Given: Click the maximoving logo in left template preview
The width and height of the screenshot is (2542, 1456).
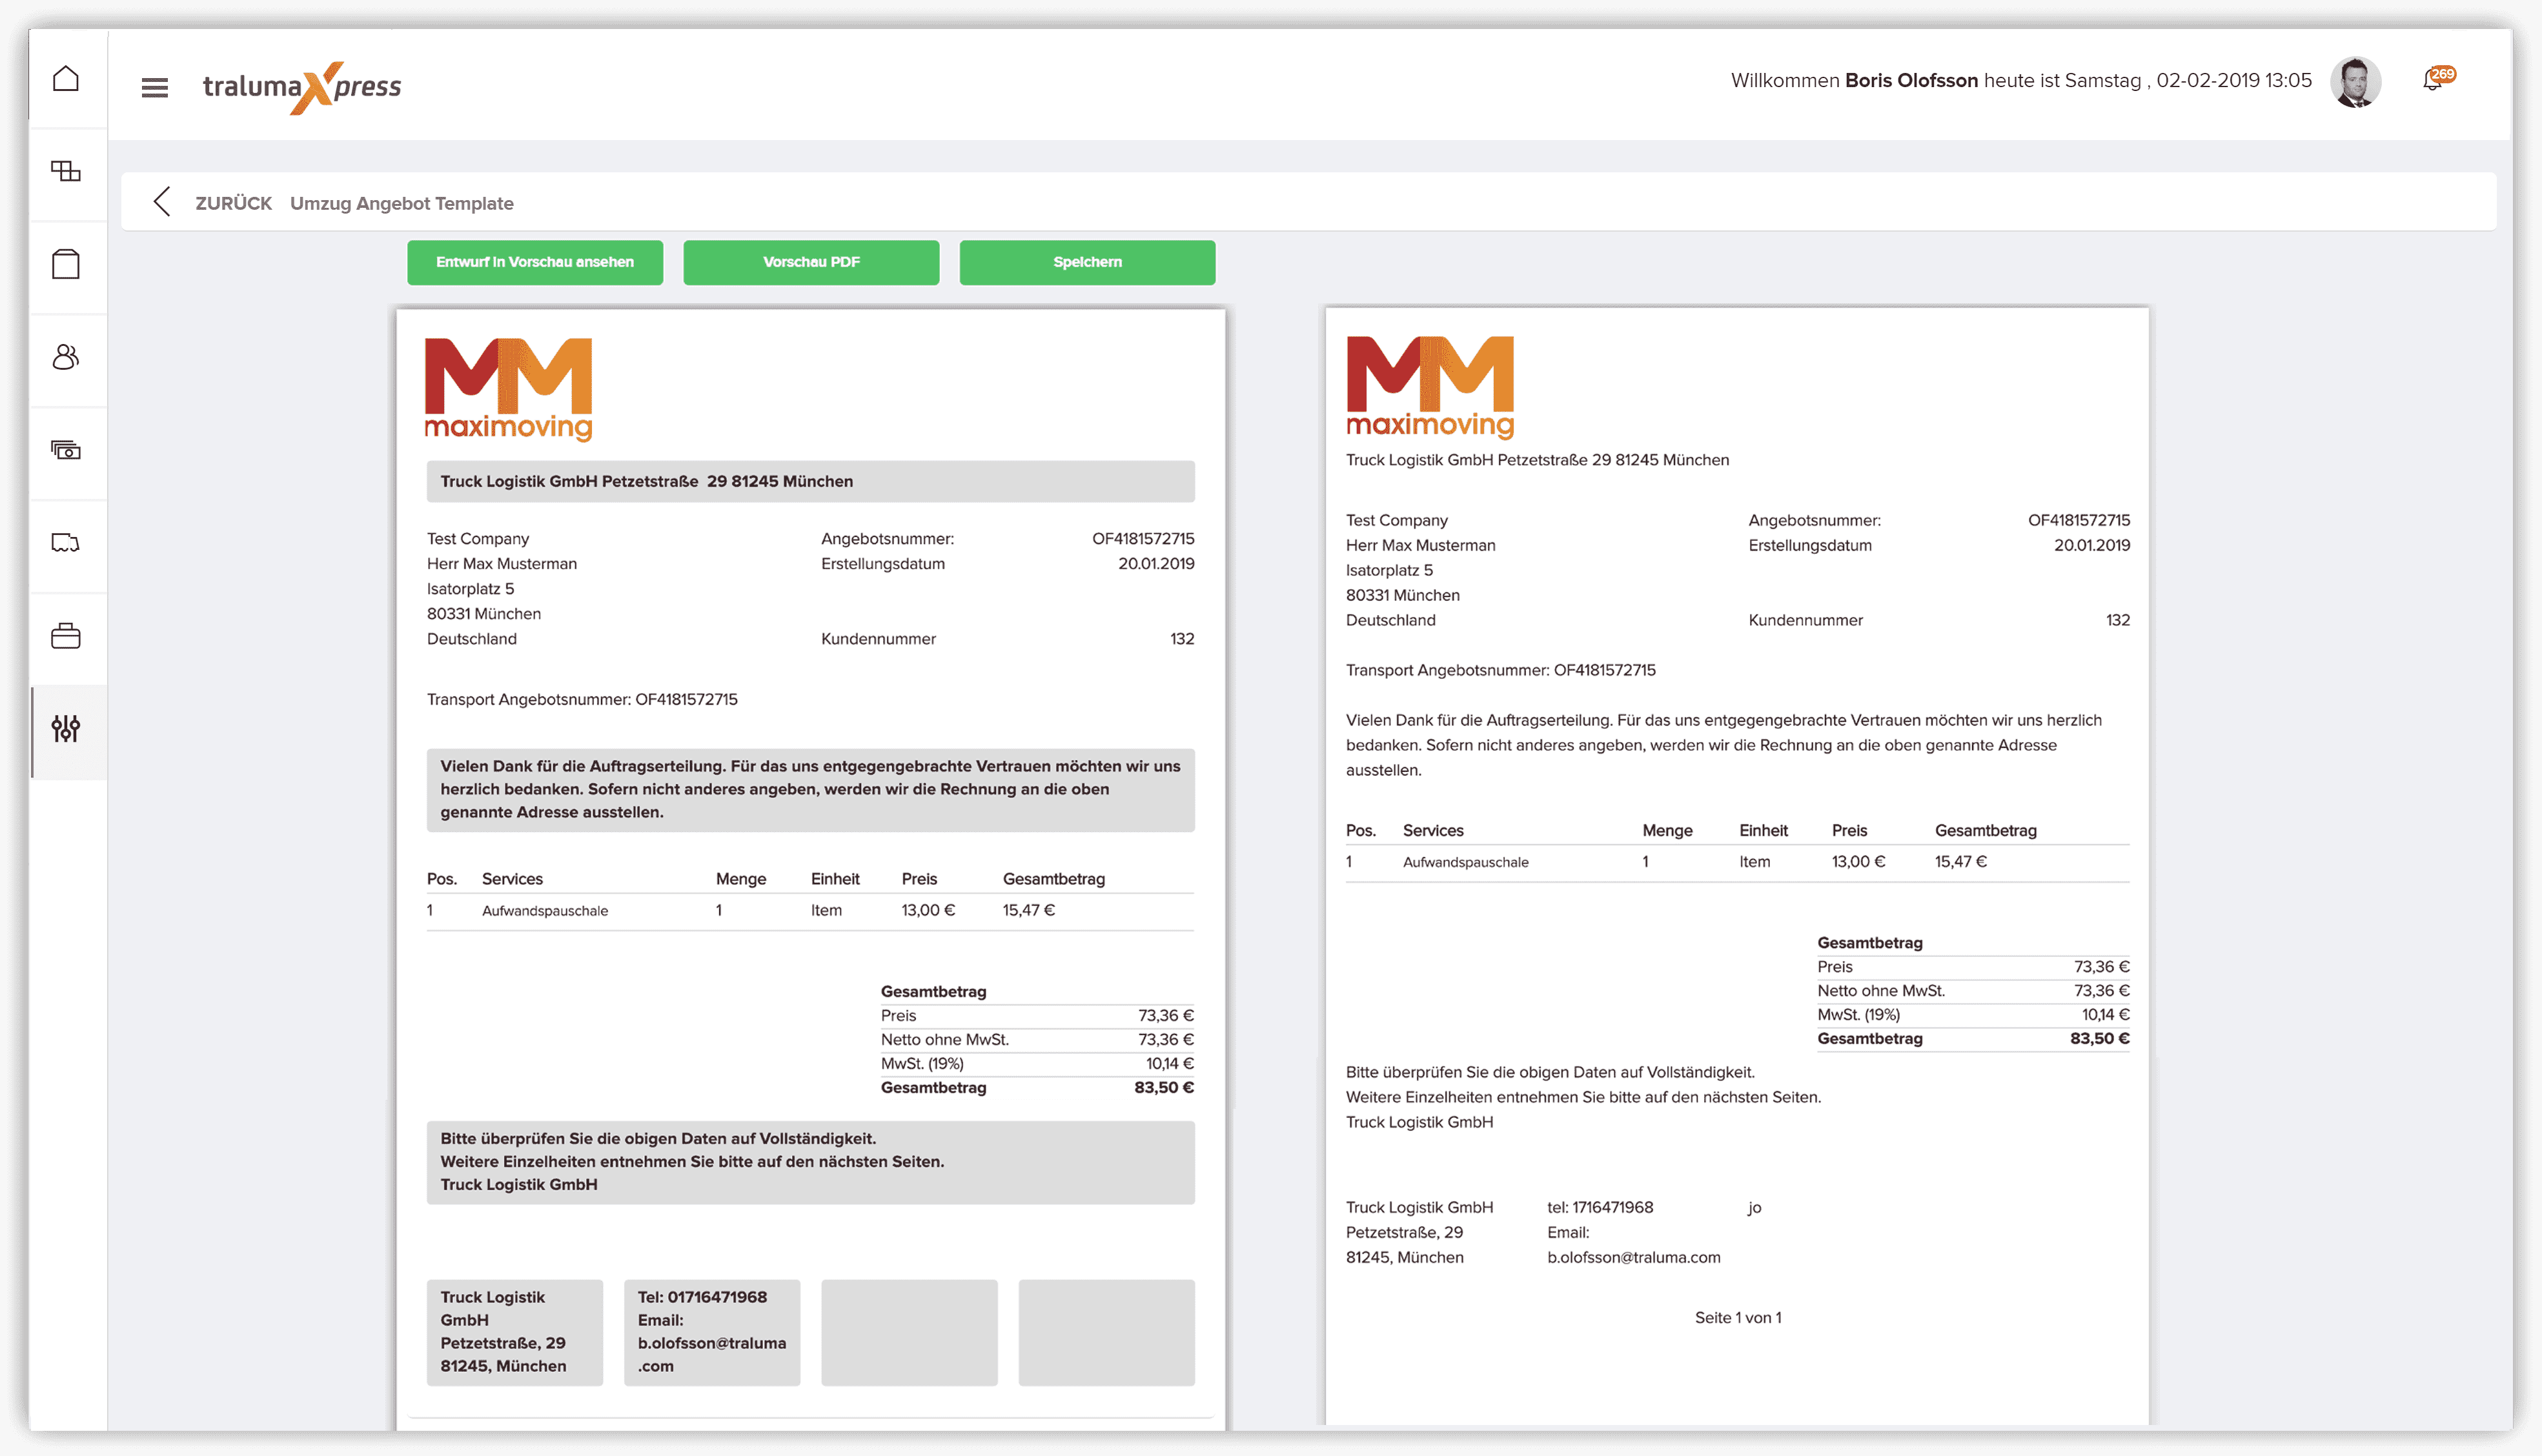Looking at the screenshot, I should pos(508,390).
